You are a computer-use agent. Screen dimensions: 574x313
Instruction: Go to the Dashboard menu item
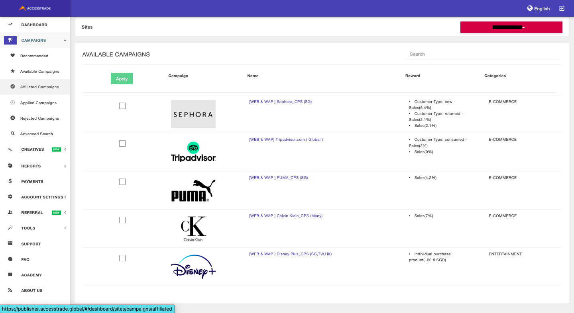pos(34,25)
